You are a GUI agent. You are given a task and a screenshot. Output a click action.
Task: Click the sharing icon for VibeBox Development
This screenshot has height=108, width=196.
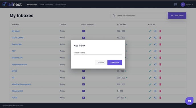83,84
